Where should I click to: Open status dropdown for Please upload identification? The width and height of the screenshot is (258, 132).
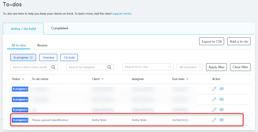pos(20,120)
